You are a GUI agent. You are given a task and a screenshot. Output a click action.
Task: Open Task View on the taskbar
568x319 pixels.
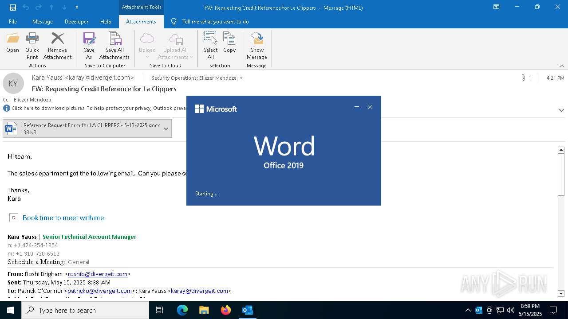point(160,310)
